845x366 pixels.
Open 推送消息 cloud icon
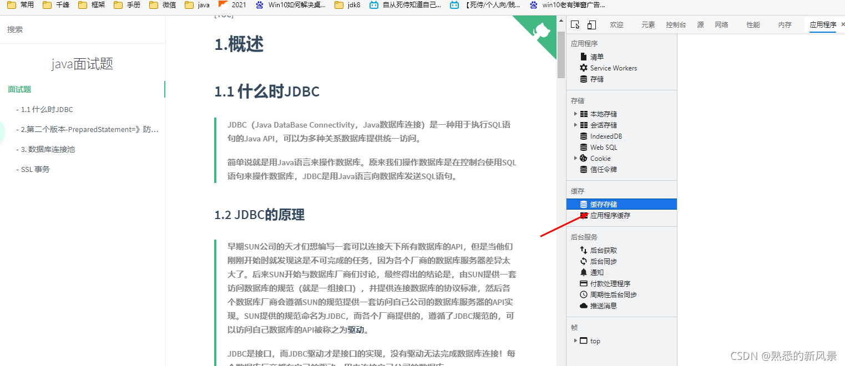pyautogui.click(x=584, y=306)
